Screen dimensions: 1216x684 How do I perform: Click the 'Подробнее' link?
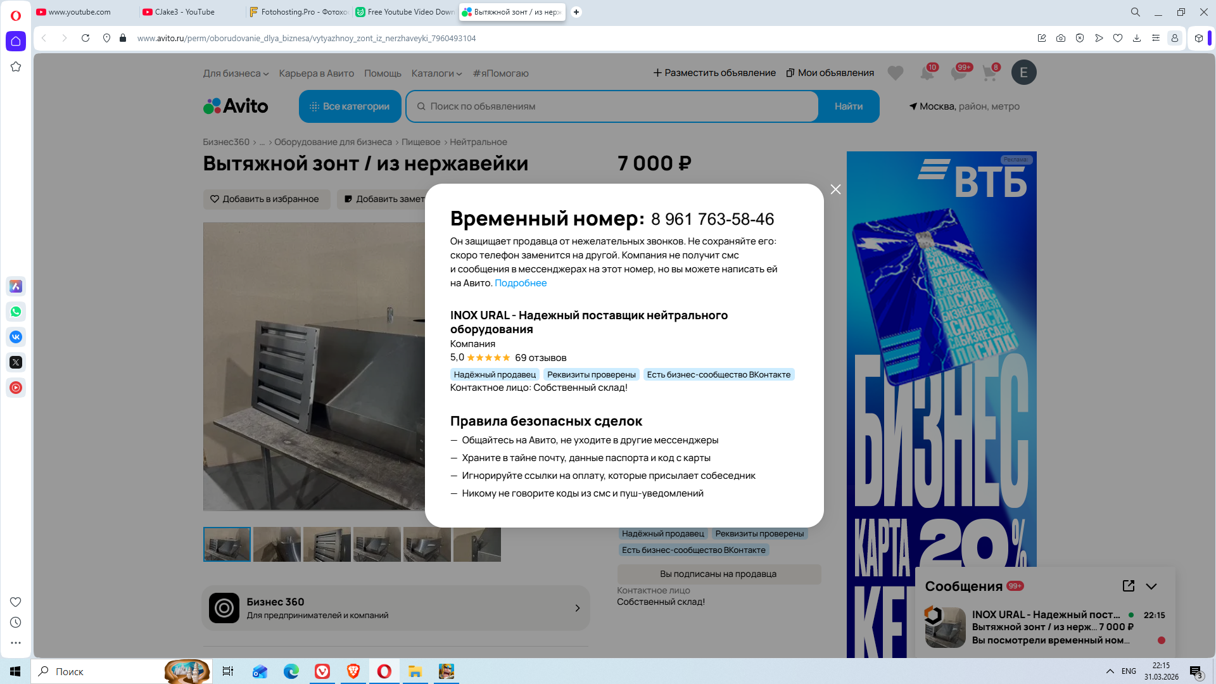coord(520,283)
